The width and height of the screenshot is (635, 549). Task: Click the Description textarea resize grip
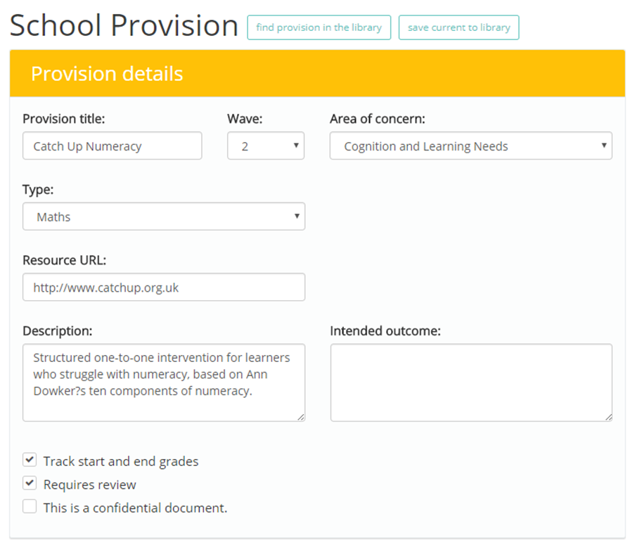click(301, 418)
